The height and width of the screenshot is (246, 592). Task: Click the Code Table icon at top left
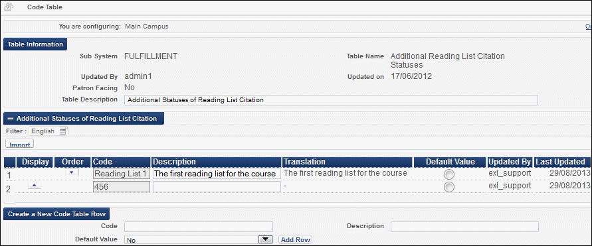[x=9, y=7]
